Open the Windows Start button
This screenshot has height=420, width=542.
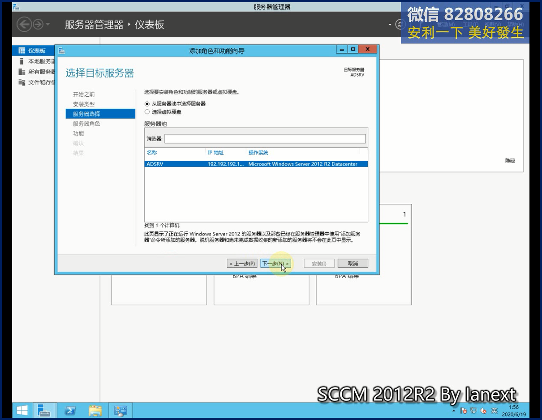[x=22, y=410]
